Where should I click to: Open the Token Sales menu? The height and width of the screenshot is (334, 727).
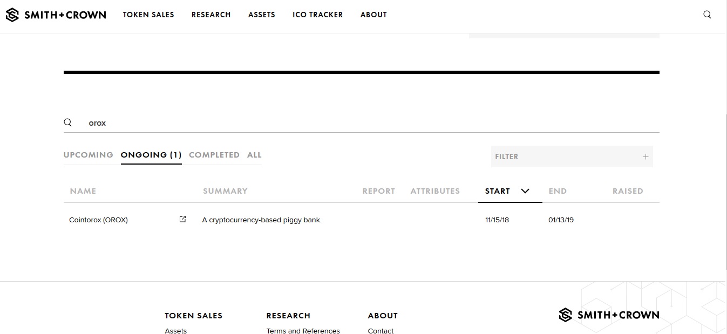148,15
